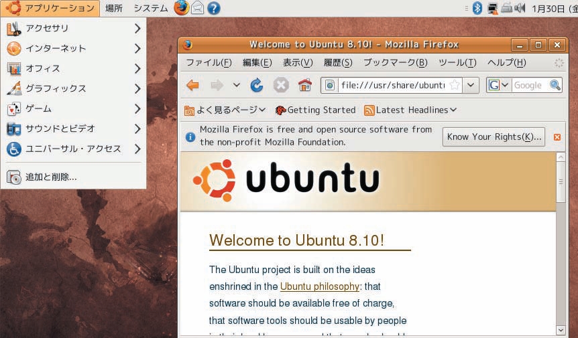Open the 場所 panel menu
Screen dimensions: 578x338
click(x=113, y=8)
